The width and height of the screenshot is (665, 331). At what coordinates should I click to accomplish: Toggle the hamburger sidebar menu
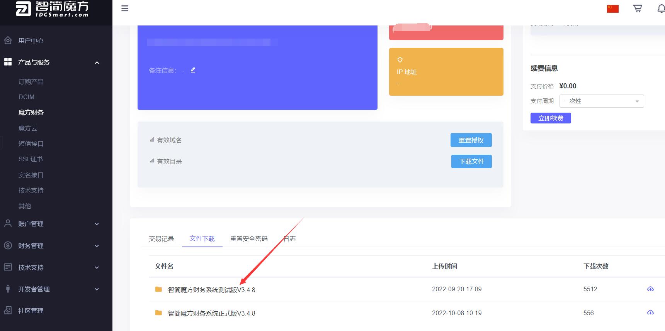(125, 8)
